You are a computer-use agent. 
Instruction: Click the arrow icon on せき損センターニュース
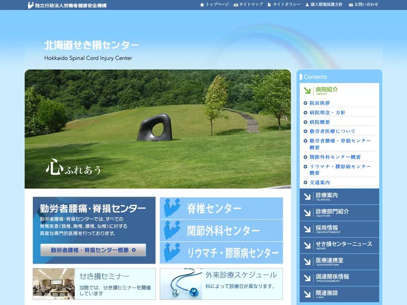(307, 245)
